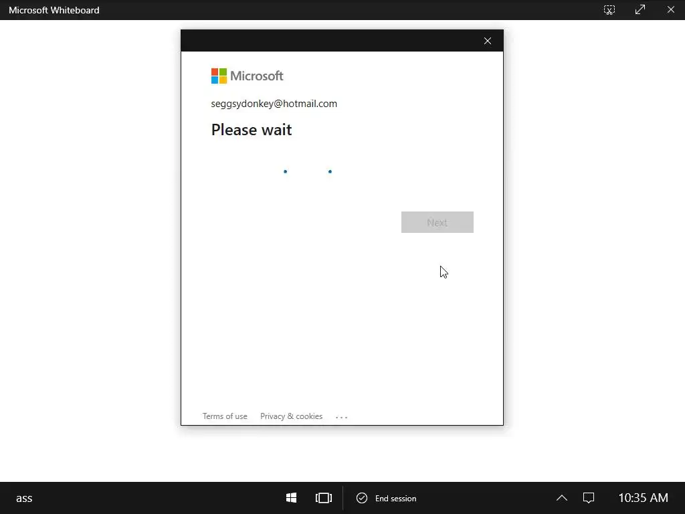
Task: Click the Windows Start icon in the taskbar
Action: [x=292, y=498]
